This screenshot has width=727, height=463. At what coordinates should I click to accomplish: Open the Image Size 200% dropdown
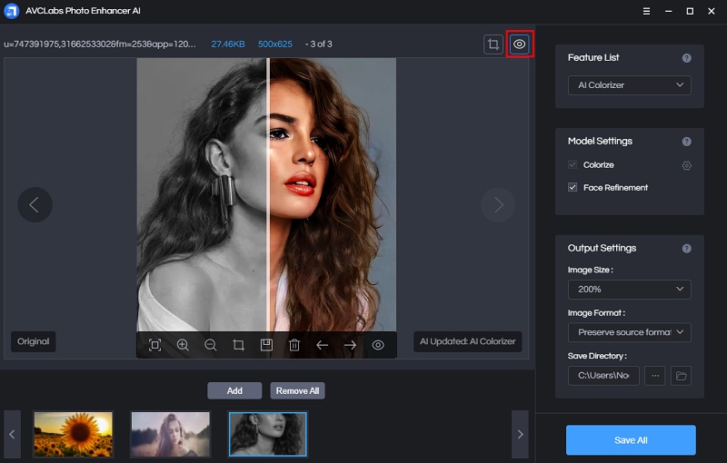click(629, 290)
